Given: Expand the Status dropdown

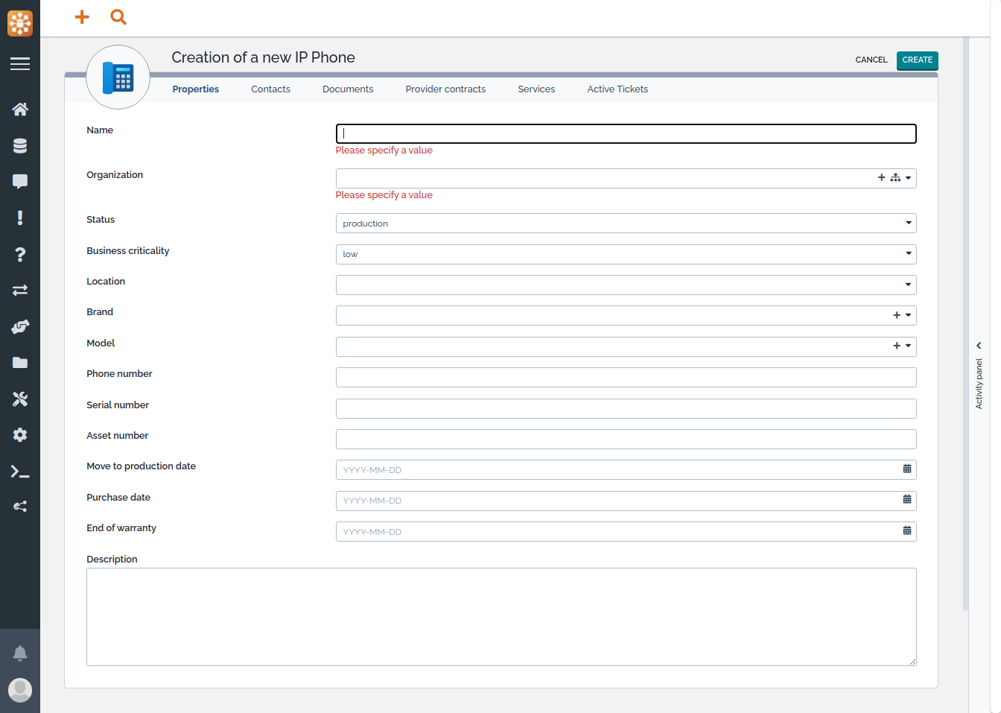Looking at the screenshot, I should point(908,224).
